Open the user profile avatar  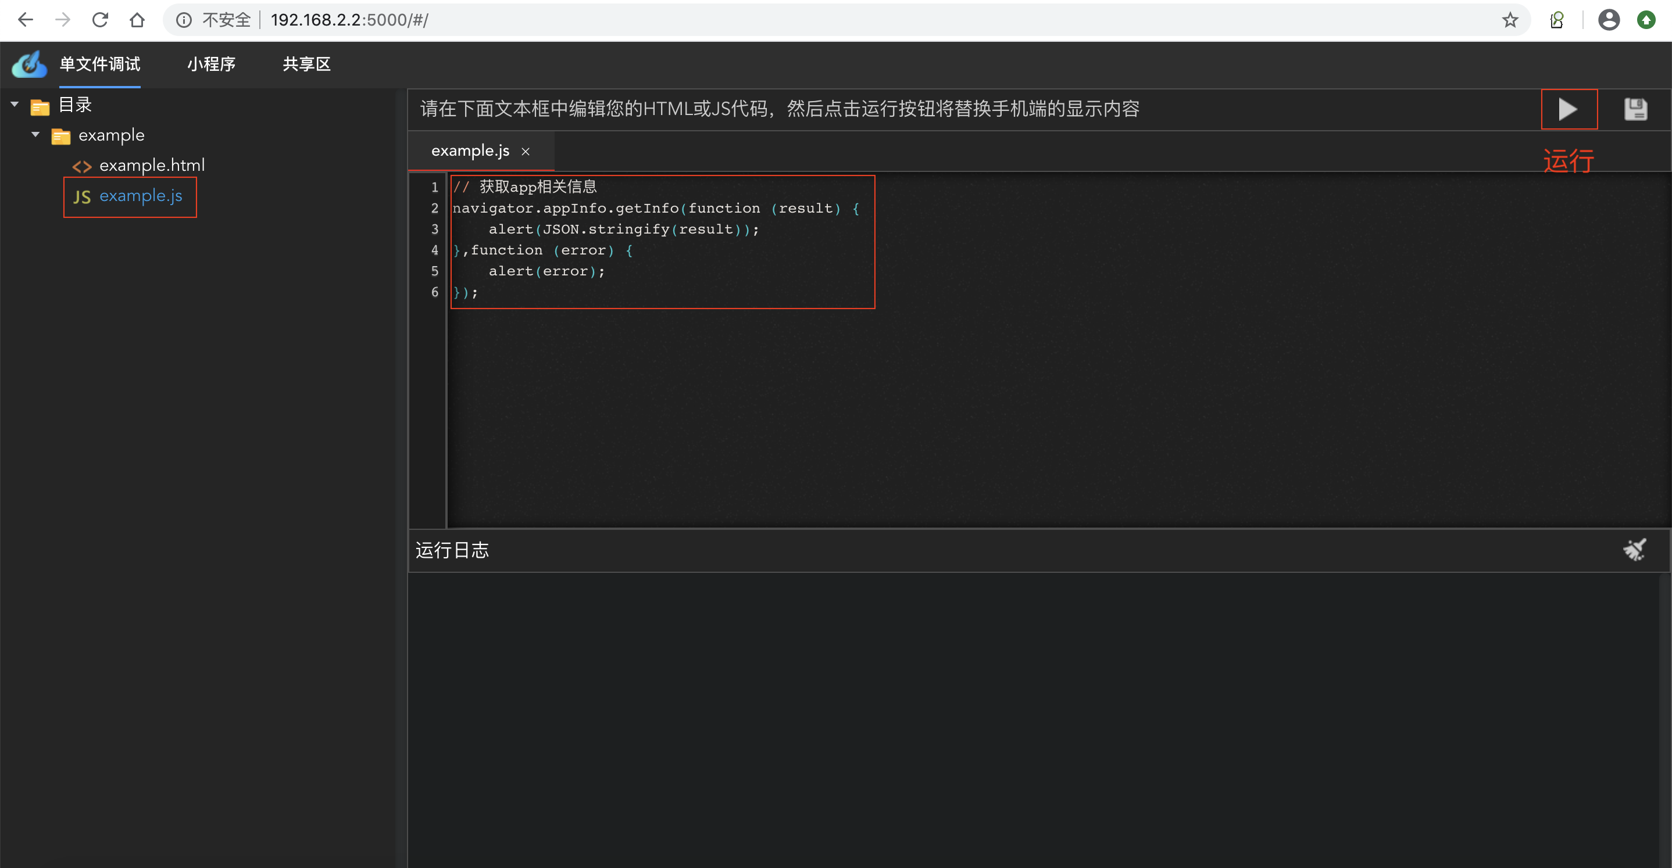(x=1609, y=20)
